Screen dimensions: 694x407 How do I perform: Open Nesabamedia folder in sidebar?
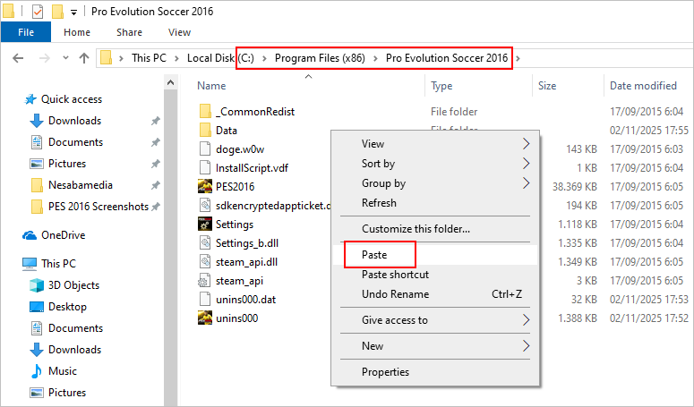click(x=80, y=185)
